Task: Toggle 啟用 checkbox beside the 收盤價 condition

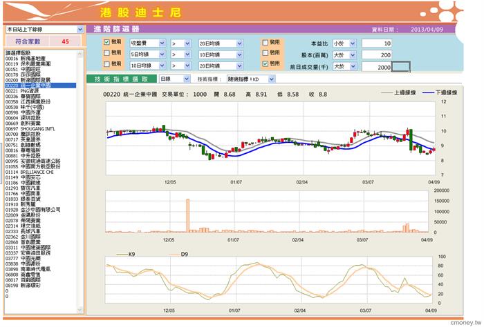Action: pos(106,42)
